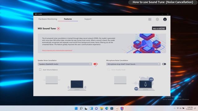
Task: Open the user profile avatar
Action: [x=165, y=19]
